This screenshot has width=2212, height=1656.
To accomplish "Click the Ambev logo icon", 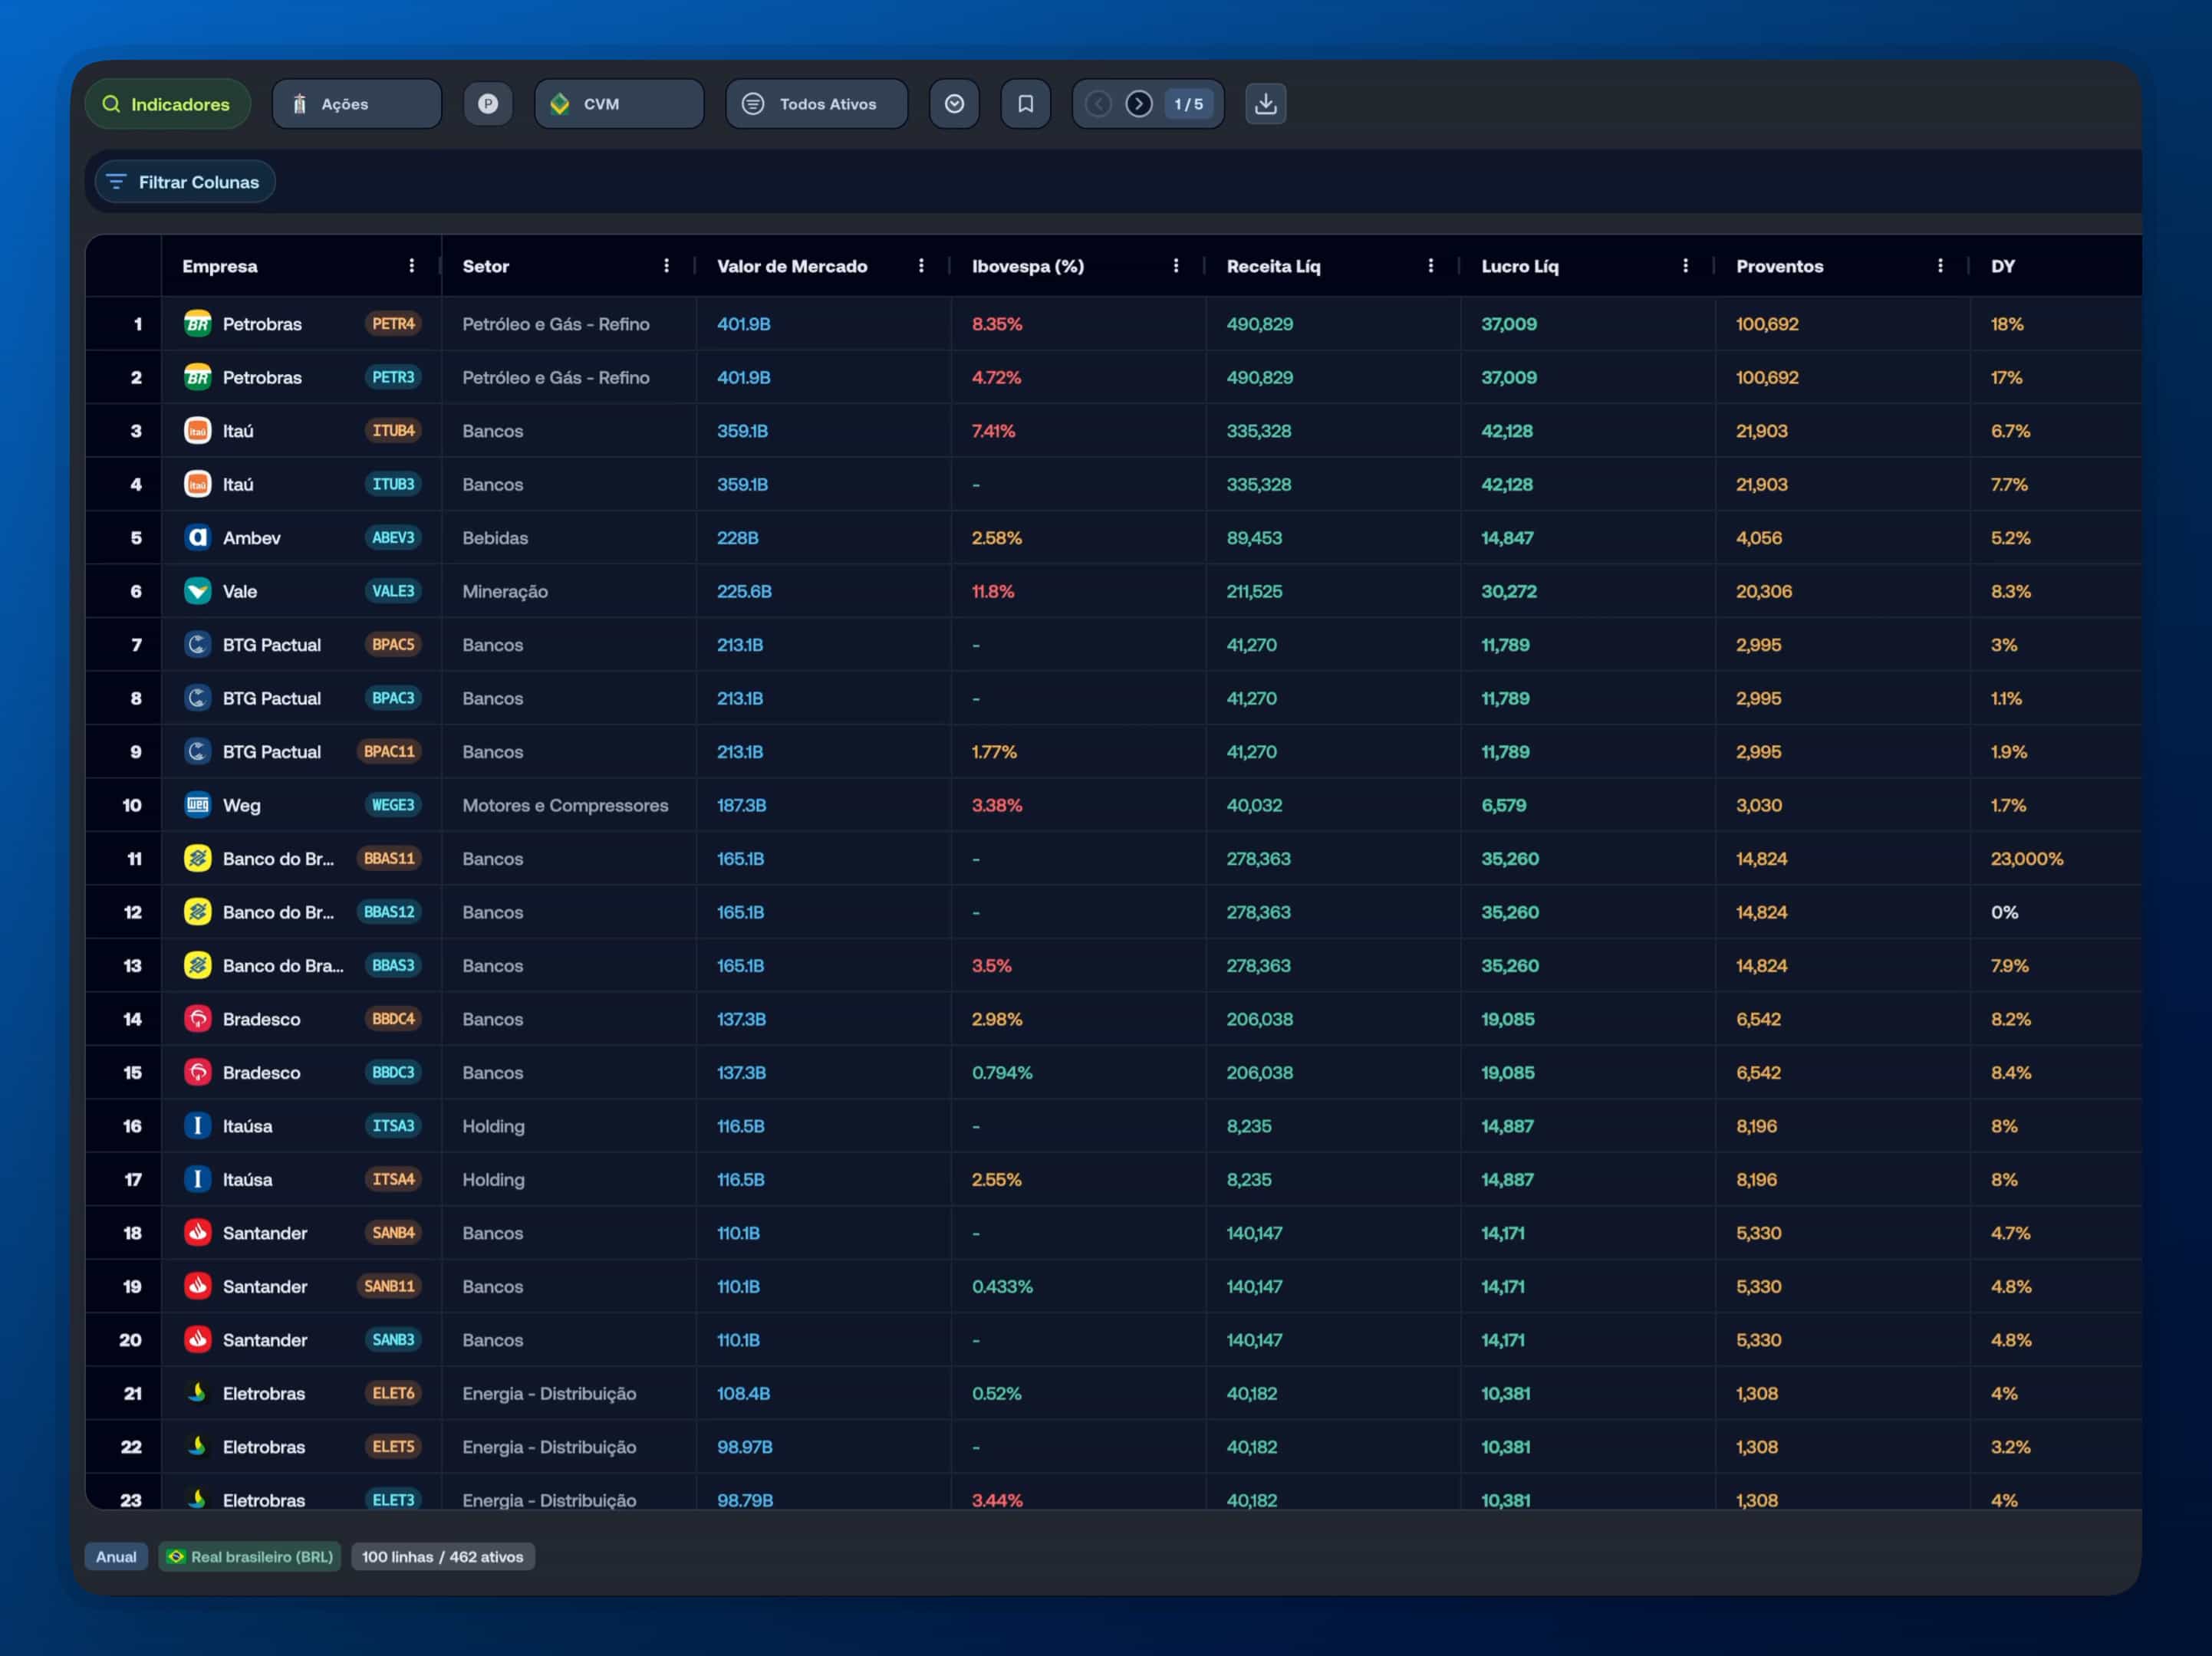I will click(198, 537).
